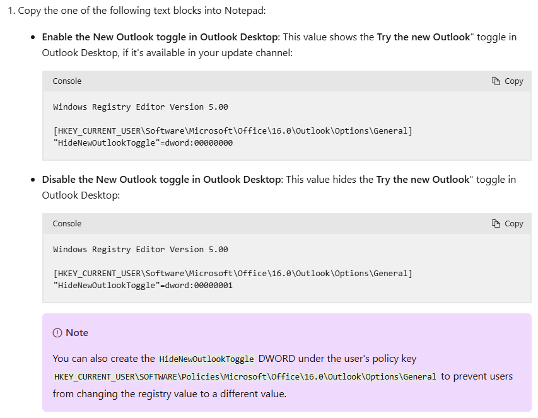Click Windows Registry Editor line in second block
The width and height of the screenshot is (538, 418).
[141, 249]
